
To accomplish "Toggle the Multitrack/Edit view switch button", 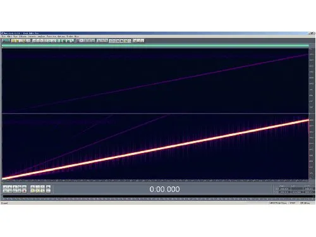I will (6, 40).
